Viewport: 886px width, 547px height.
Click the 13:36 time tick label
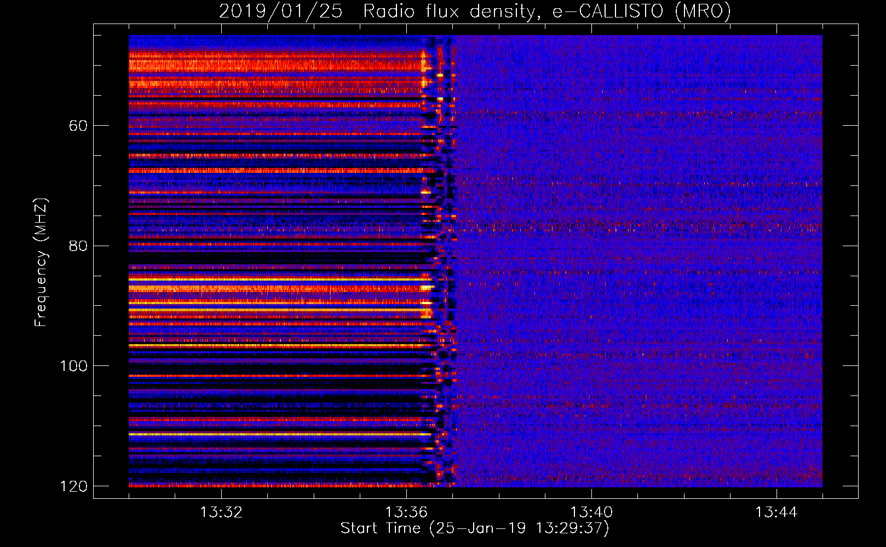pos(406,513)
